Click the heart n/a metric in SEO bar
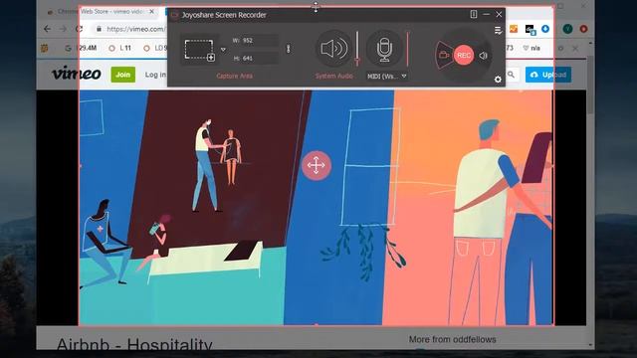This screenshot has width=637, height=358. (x=531, y=48)
